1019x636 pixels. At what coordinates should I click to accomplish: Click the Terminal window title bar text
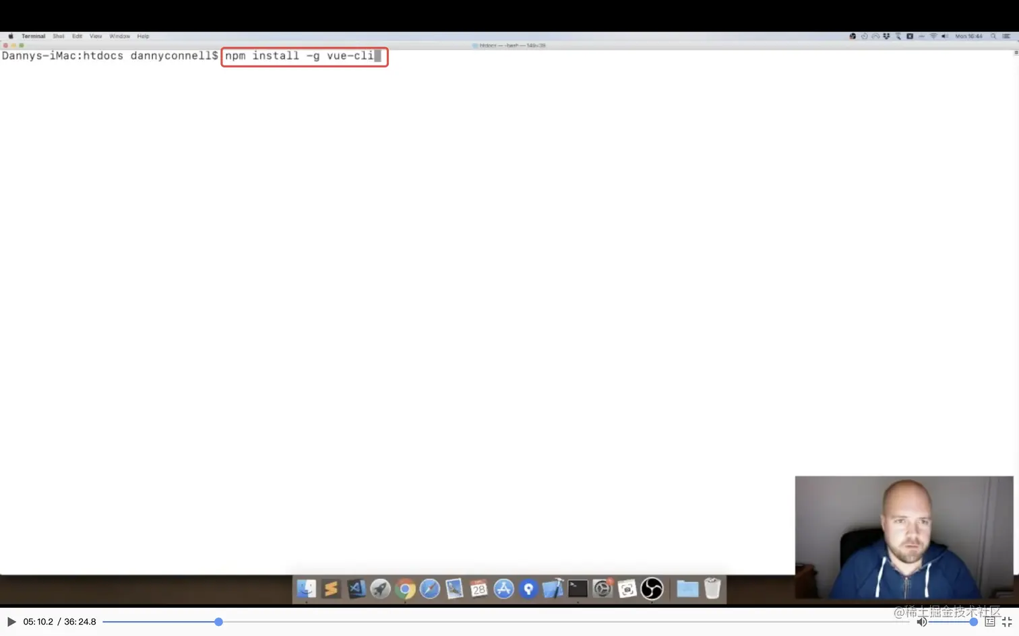pos(512,45)
